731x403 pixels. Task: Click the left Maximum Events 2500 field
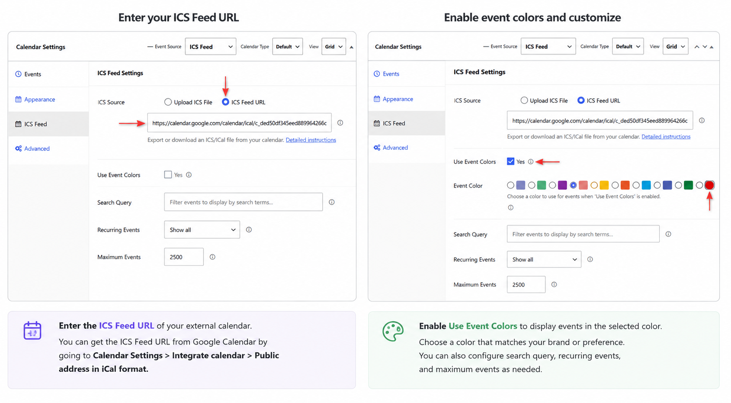[x=184, y=257]
